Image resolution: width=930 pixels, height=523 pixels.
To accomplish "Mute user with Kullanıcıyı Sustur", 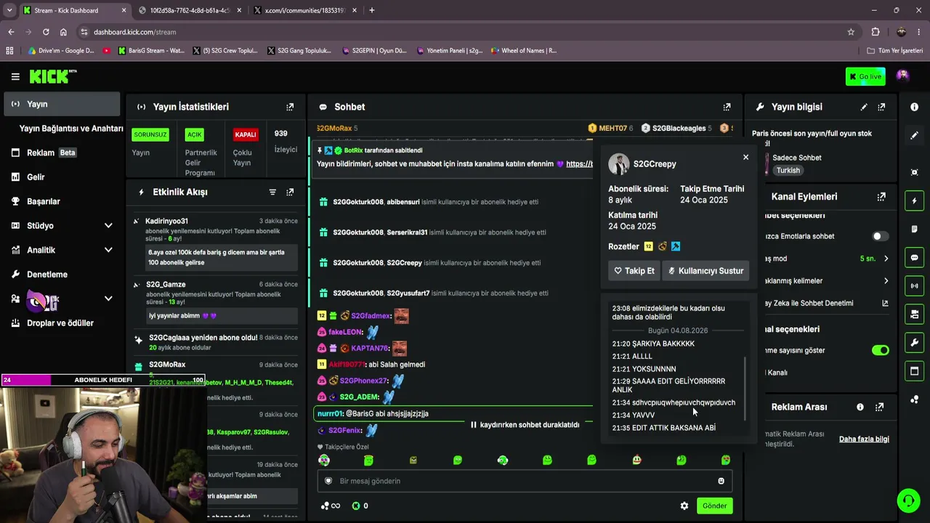I will pos(705,271).
